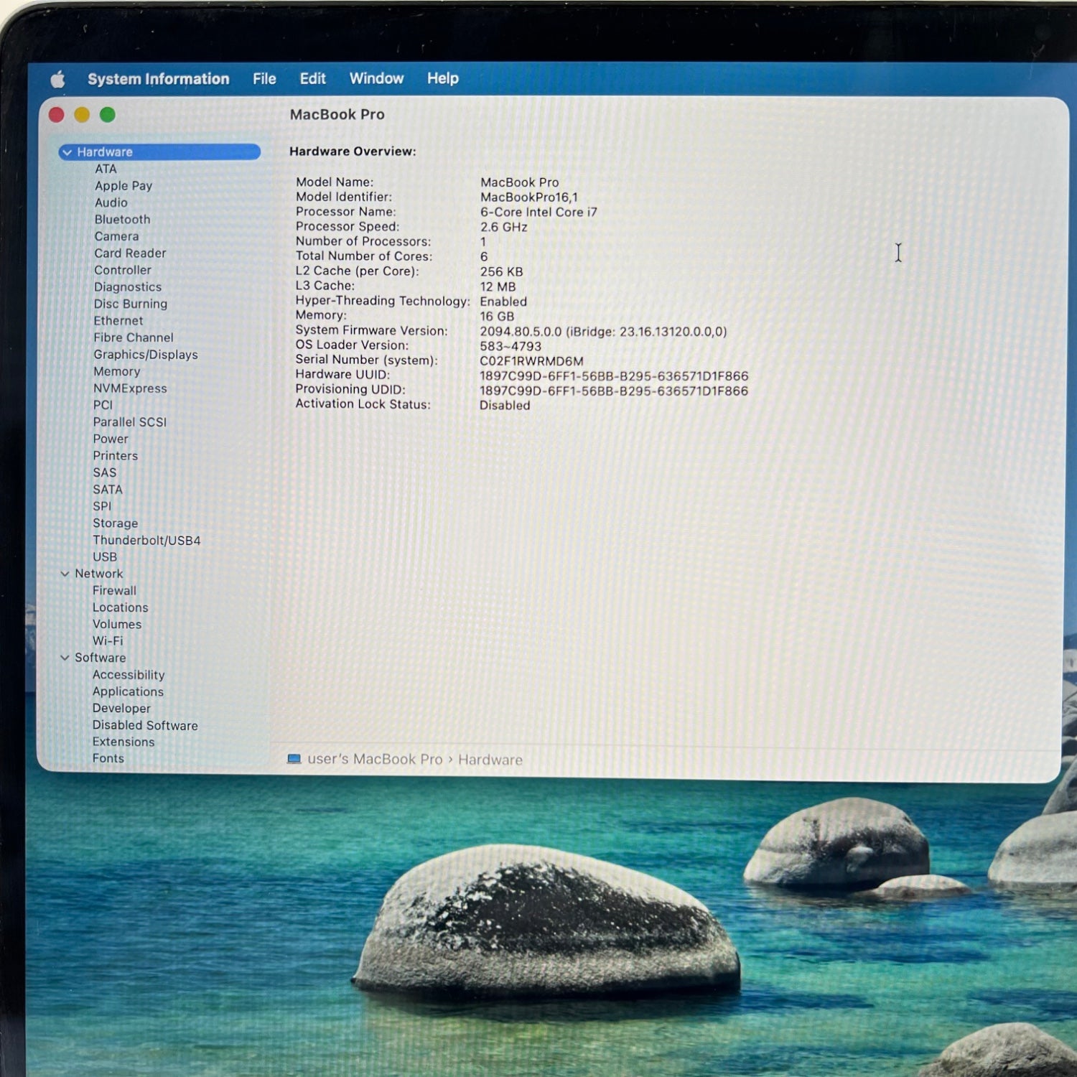This screenshot has width=1077, height=1077.
Task: Select Locations in the sidebar
Action: (121, 607)
